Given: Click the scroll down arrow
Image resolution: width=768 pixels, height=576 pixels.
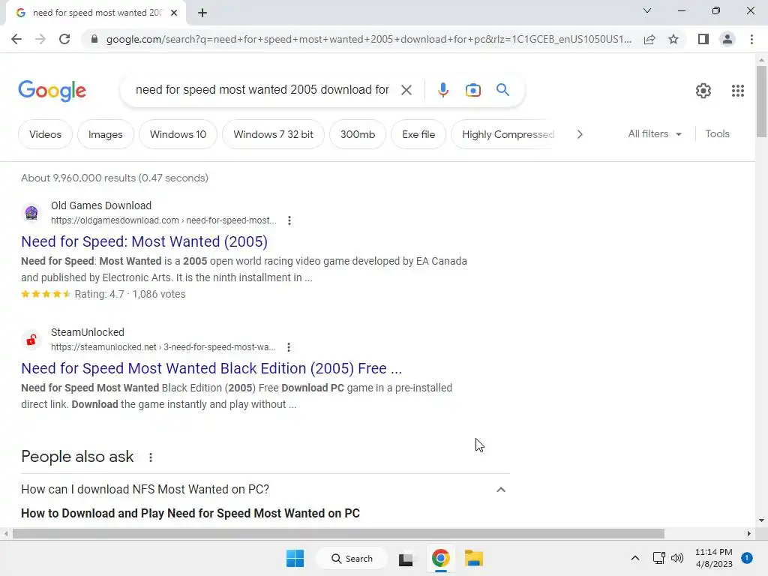Looking at the screenshot, I should click(761, 520).
